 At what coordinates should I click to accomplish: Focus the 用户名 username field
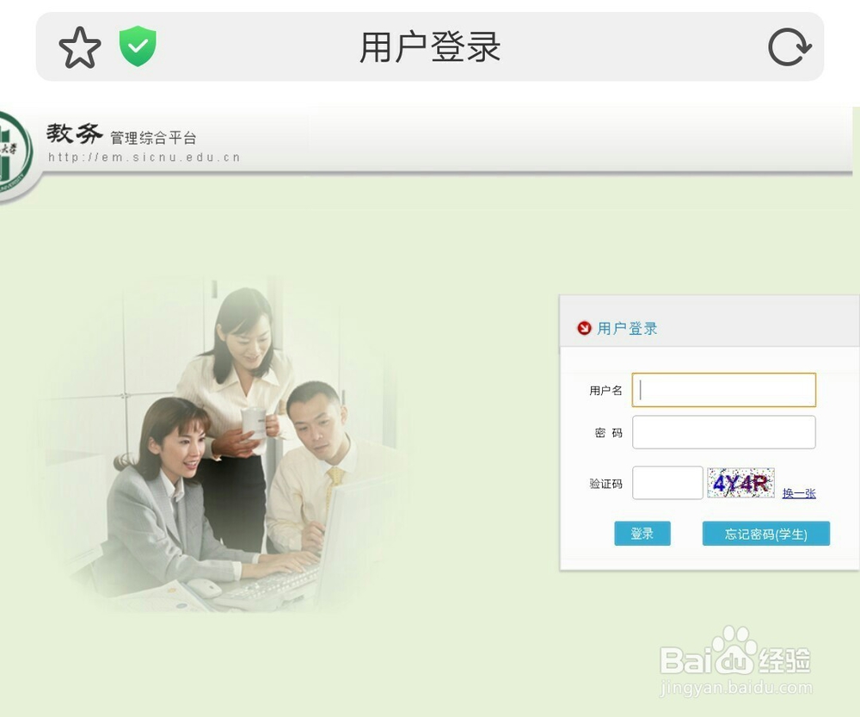click(x=724, y=390)
